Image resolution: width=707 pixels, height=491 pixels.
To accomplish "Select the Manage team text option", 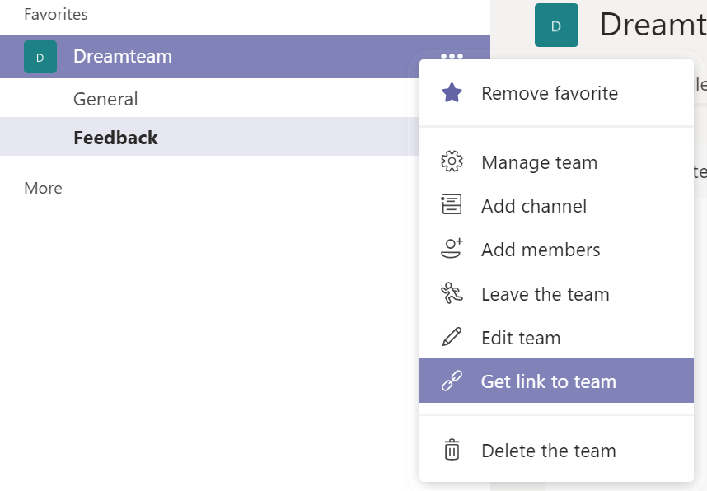I will pos(540,162).
